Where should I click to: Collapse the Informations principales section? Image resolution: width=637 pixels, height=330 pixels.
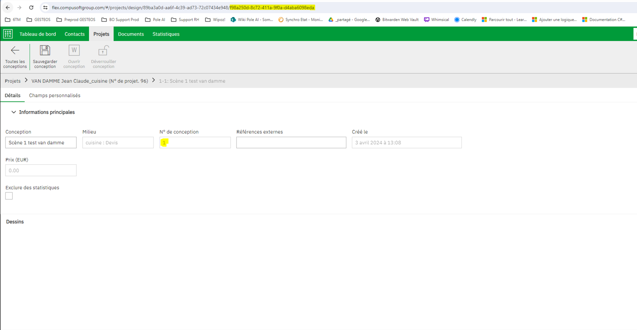(x=14, y=112)
